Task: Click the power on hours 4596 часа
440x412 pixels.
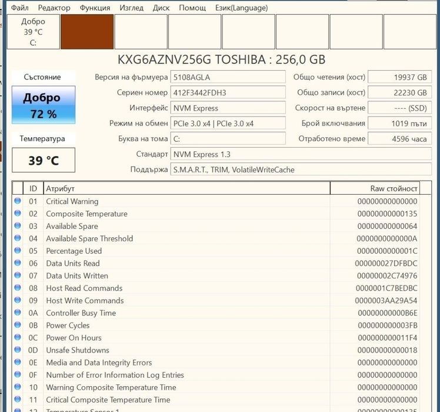Action: (x=399, y=139)
